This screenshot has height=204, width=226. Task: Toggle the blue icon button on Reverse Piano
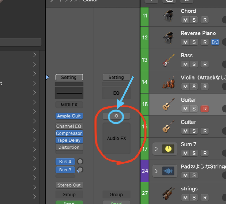coord(215,42)
